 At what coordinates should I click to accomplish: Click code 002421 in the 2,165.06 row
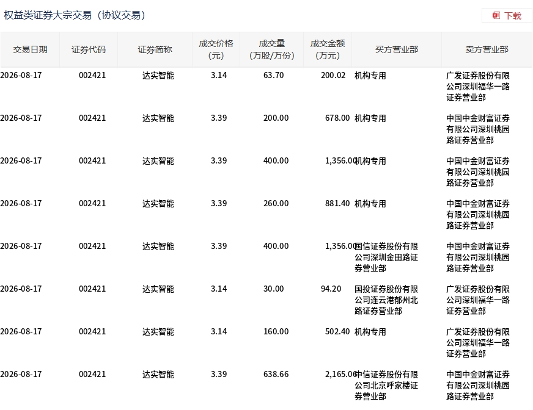pos(92,375)
